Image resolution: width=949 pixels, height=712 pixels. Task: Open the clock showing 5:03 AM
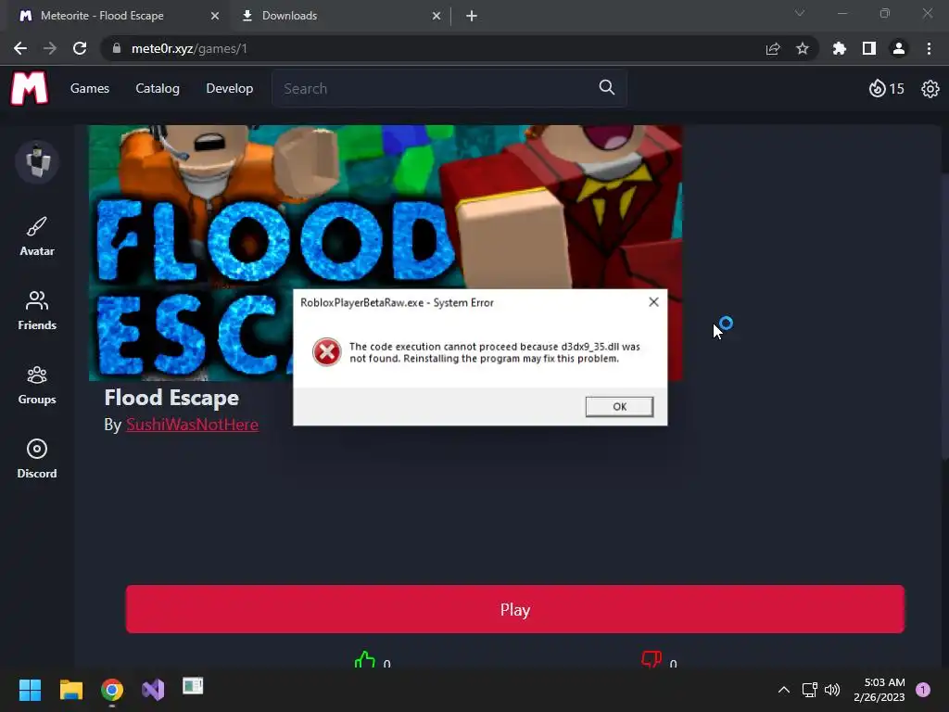(879, 690)
